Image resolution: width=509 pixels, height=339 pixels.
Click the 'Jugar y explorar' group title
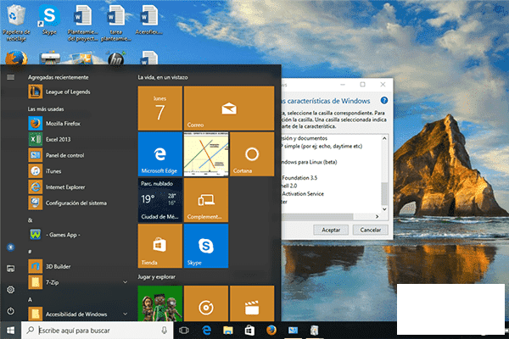coord(156,277)
